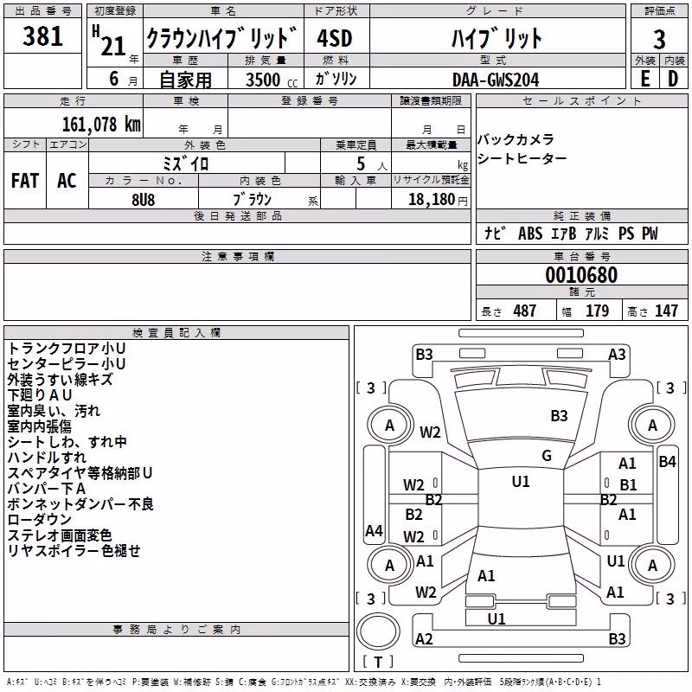
Task: Click the lot number 381 field
Action: click(x=42, y=36)
